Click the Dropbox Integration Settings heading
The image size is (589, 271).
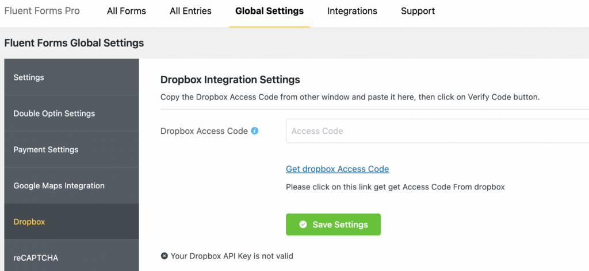click(x=230, y=79)
